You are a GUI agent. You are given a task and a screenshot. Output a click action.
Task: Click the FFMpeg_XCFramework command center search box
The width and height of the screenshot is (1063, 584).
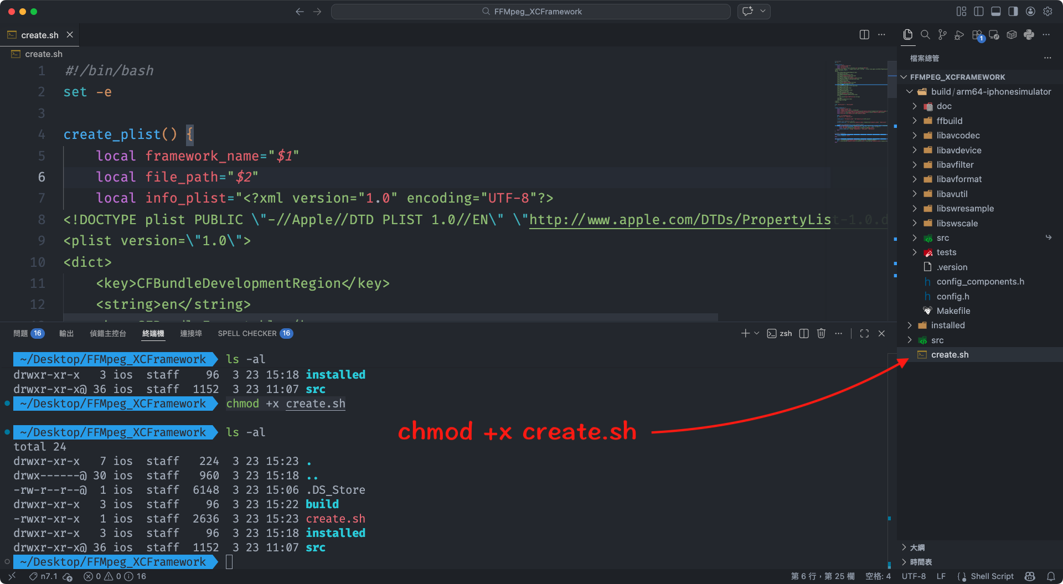pyautogui.click(x=530, y=12)
